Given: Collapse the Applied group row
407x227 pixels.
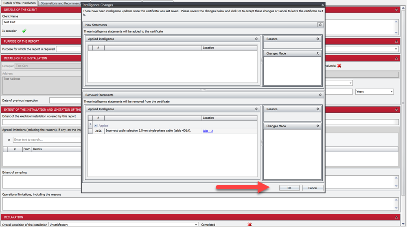Looking at the screenshot, I should pos(96,126).
